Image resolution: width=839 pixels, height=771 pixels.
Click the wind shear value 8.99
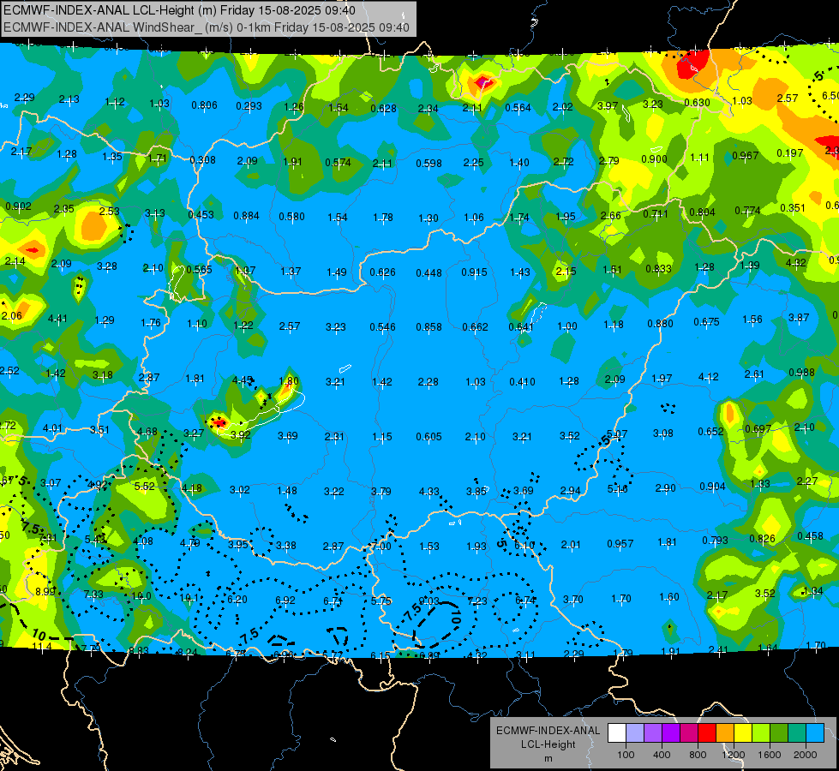pyautogui.click(x=45, y=592)
